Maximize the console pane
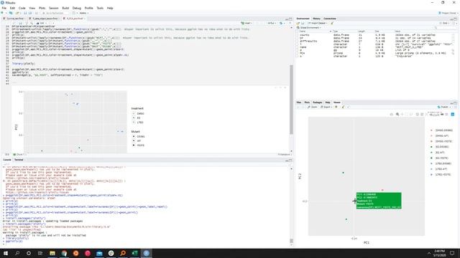 coord(290,160)
